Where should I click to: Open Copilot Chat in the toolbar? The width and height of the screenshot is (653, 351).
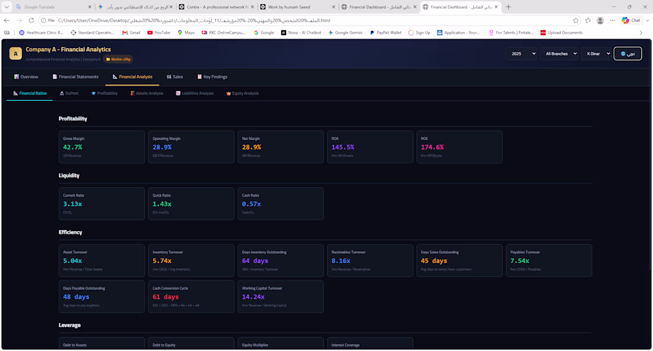tap(632, 20)
